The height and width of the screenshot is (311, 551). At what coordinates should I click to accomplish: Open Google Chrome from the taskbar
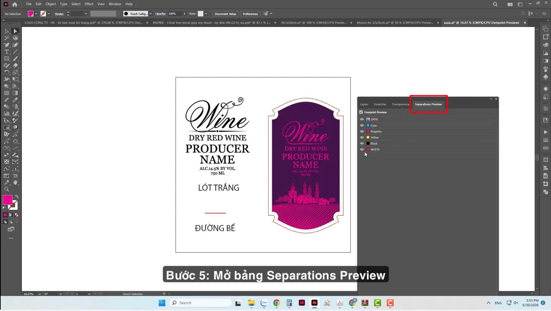coord(277,303)
